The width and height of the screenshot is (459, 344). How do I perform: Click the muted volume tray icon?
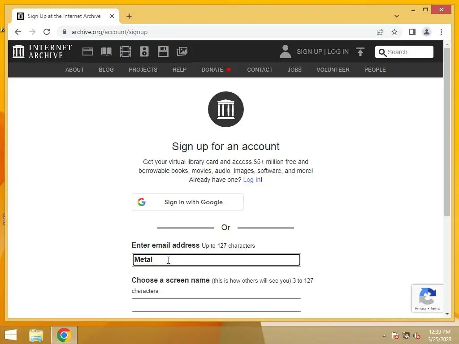(417, 335)
